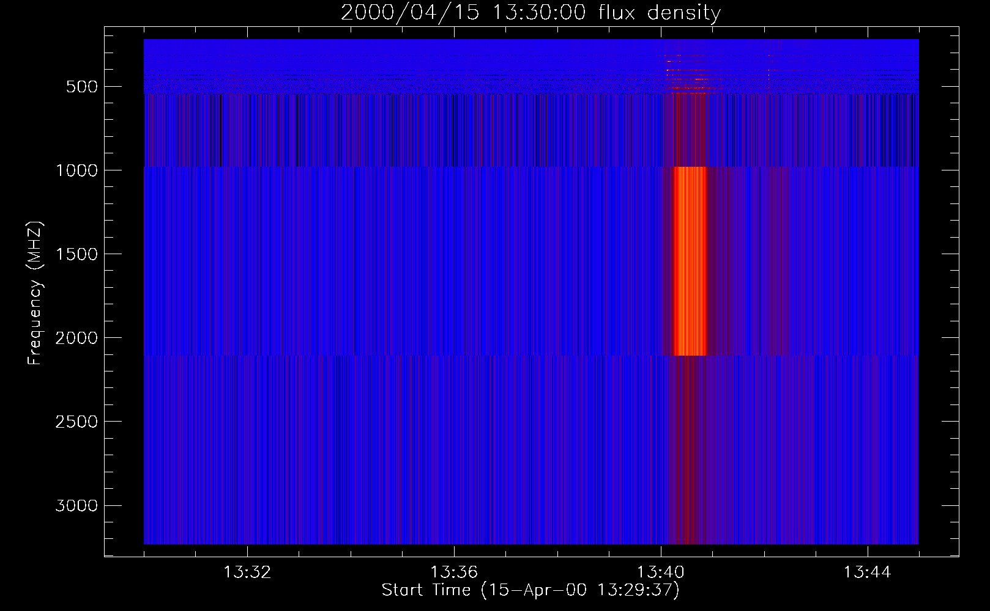Select the 1000 frequency tick label
Image resolution: width=990 pixels, height=611 pixels.
coord(76,170)
